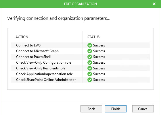Select the Connect to Microsoft Graph row
Viewport: 161px width, 115px height.
point(80,51)
